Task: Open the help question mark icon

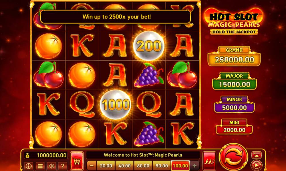Action: (63, 166)
